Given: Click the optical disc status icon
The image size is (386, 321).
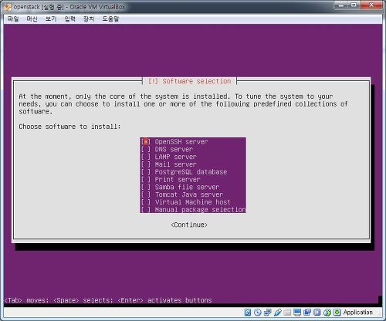Looking at the screenshot, I should coord(258,313).
